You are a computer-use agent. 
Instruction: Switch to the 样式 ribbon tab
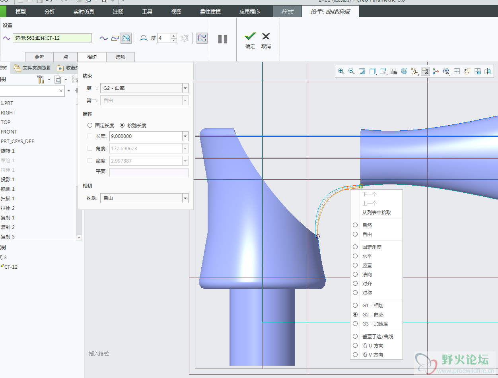287,12
